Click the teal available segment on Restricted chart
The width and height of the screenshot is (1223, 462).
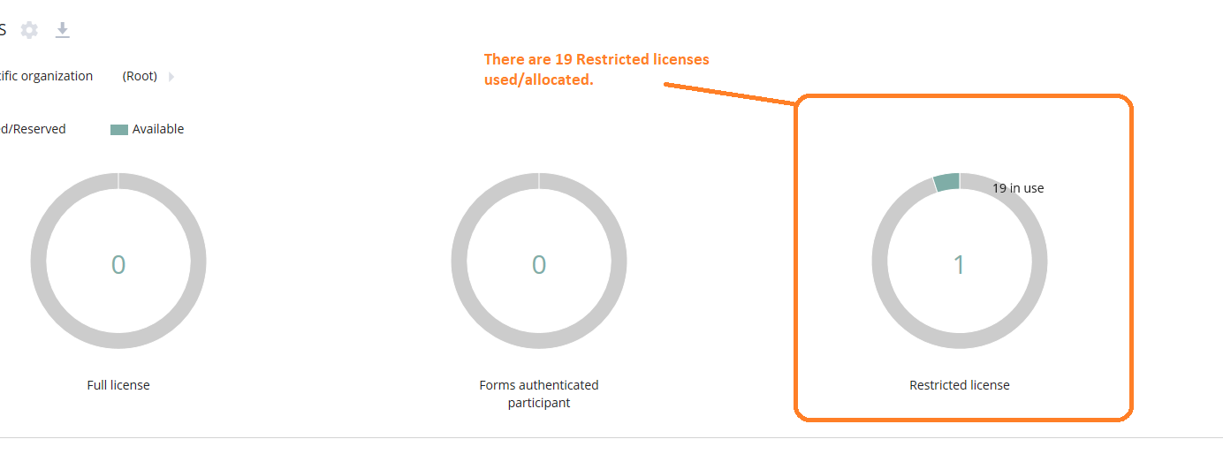946,182
